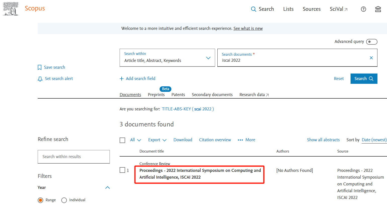This screenshot has width=387, height=204.
Task: Open Proceedings ISCAI 2022 document title
Action: click(x=200, y=174)
